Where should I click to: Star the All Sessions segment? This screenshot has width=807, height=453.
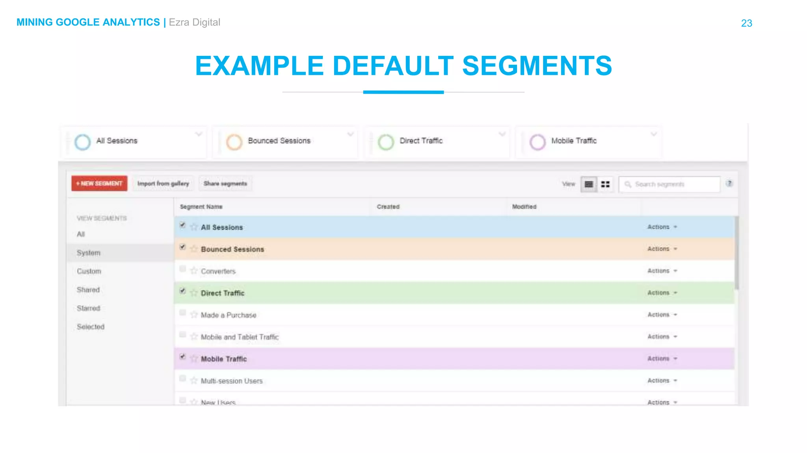(x=193, y=227)
